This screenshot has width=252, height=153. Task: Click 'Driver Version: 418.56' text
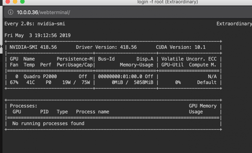click(106, 47)
